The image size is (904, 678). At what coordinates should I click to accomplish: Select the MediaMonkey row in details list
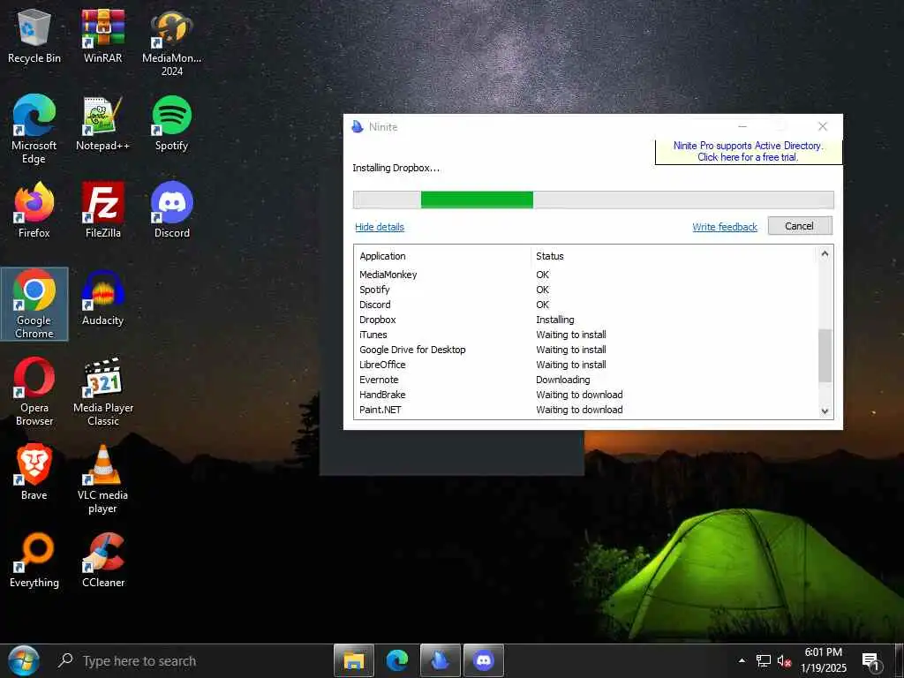point(586,275)
